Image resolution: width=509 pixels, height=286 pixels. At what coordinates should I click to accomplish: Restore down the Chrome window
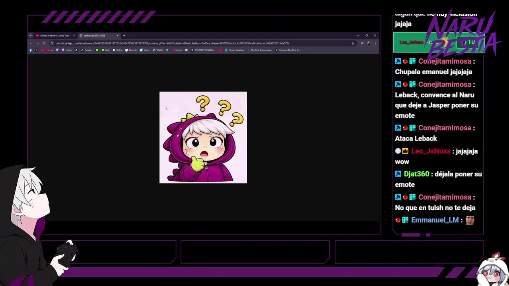coord(367,35)
